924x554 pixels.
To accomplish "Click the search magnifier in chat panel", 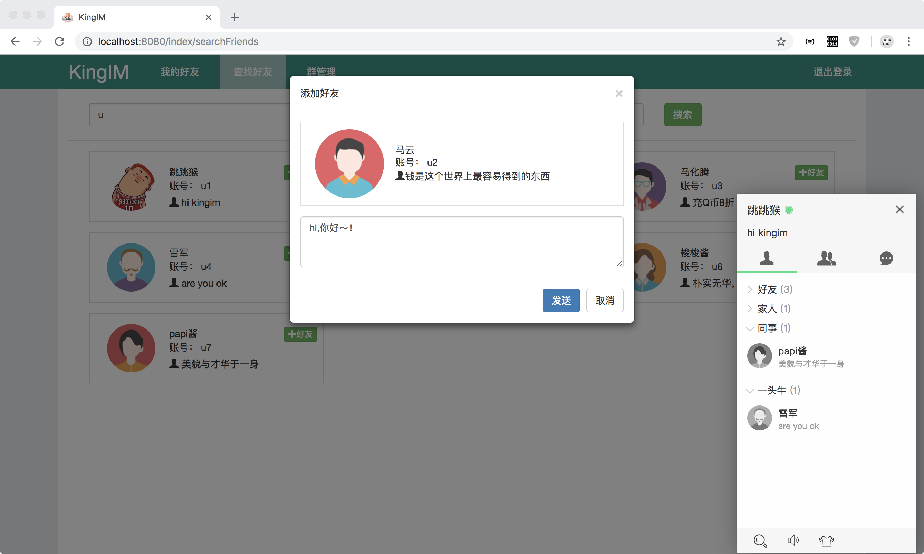I will point(760,541).
